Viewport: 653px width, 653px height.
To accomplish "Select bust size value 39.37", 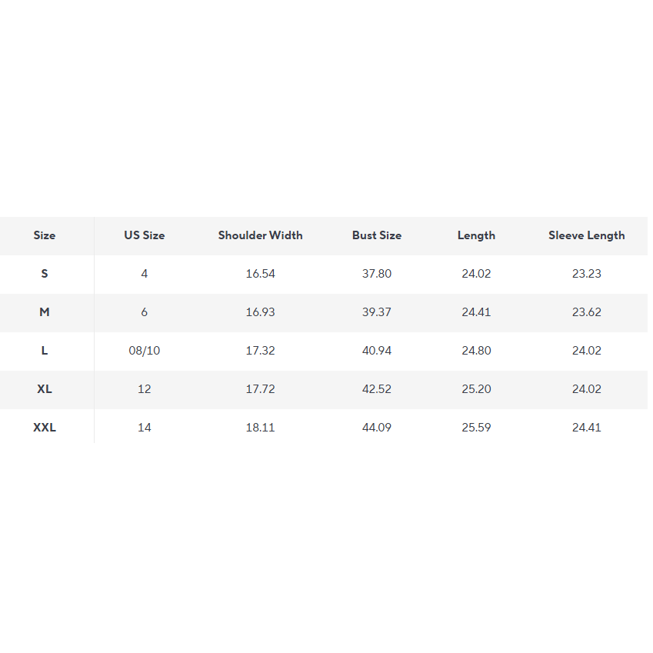I will pos(377,312).
